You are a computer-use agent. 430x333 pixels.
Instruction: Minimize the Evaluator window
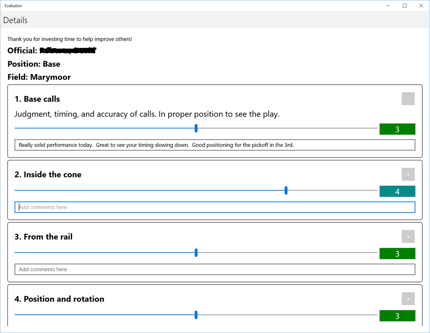coord(388,6)
